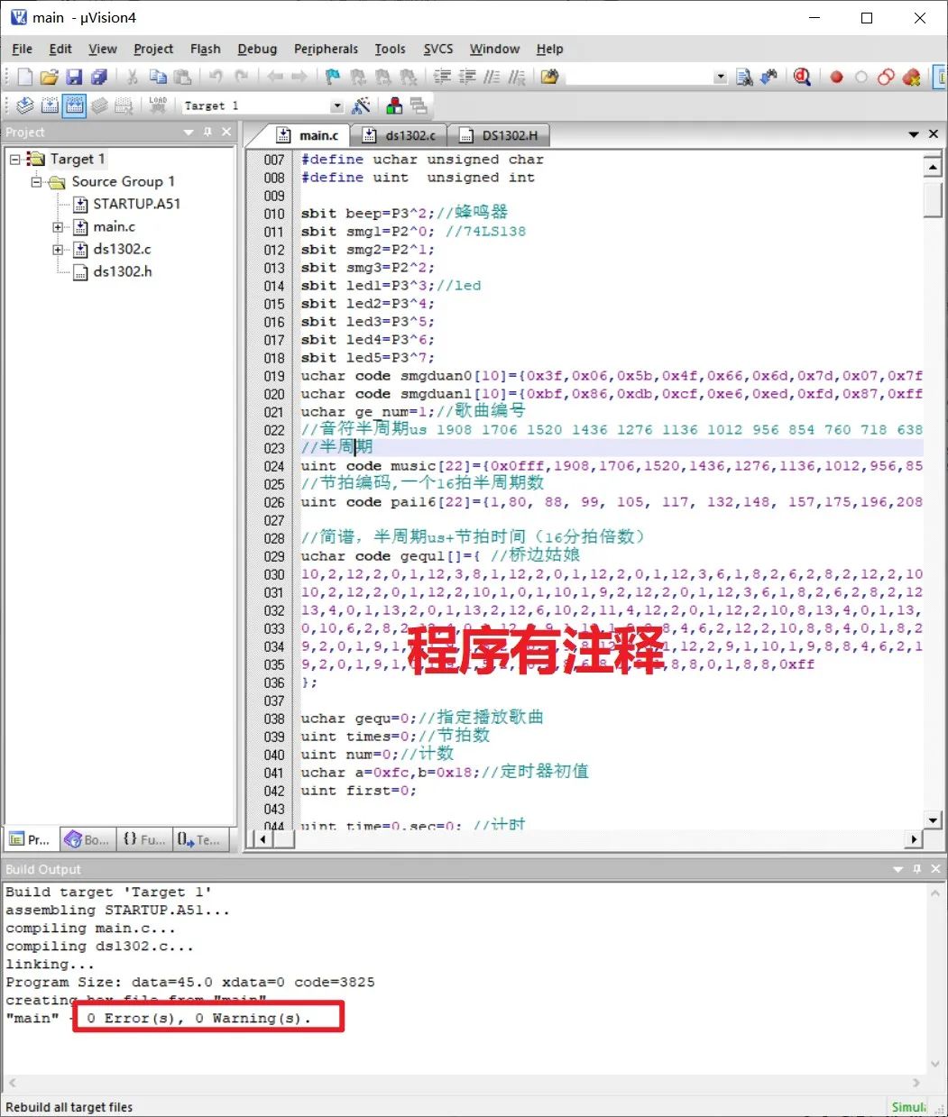Open the incremental find icon with binoculars

point(769,78)
